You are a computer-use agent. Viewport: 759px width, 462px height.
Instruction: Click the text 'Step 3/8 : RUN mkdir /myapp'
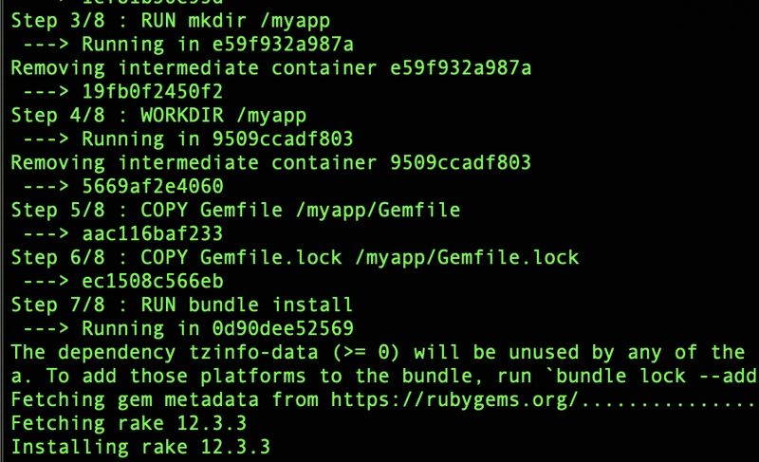pyautogui.click(x=171, y=21)
